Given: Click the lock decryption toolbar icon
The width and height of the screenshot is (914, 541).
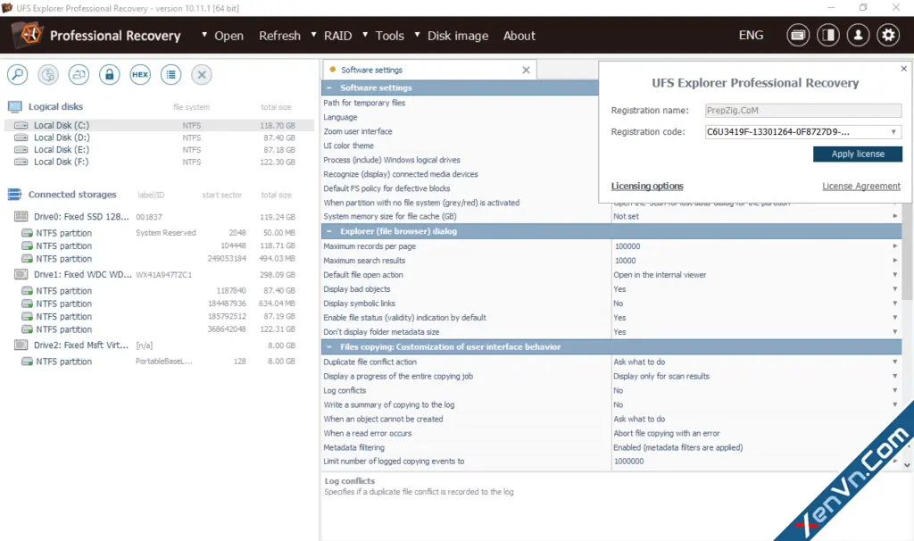Looking at the screenshot, I should [x=110, y=75].
